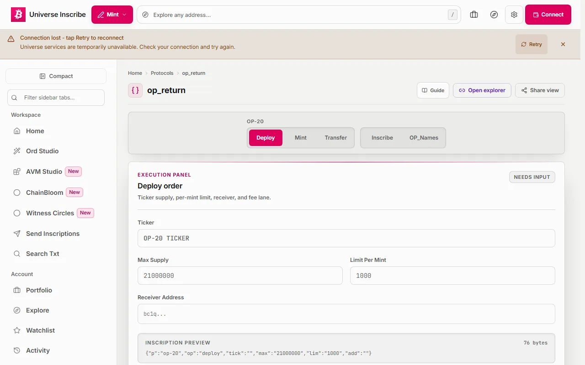Click the New badge beside AVM Studio

pos(74,172)
